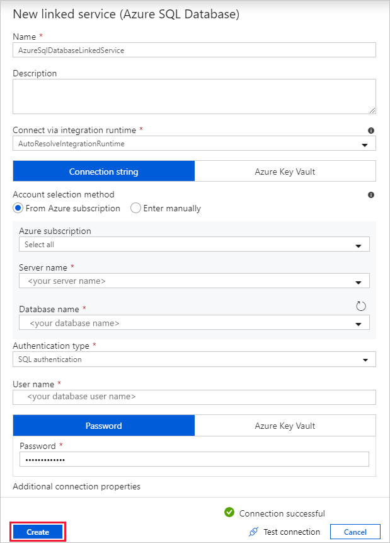Open the Azure subscription dropdown
Image resolution: width=390 pixels, height=543 pixels.
coord(358,245)
